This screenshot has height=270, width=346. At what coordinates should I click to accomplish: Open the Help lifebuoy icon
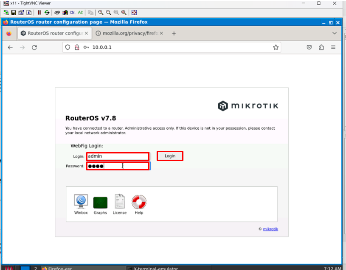pos(139,202)
